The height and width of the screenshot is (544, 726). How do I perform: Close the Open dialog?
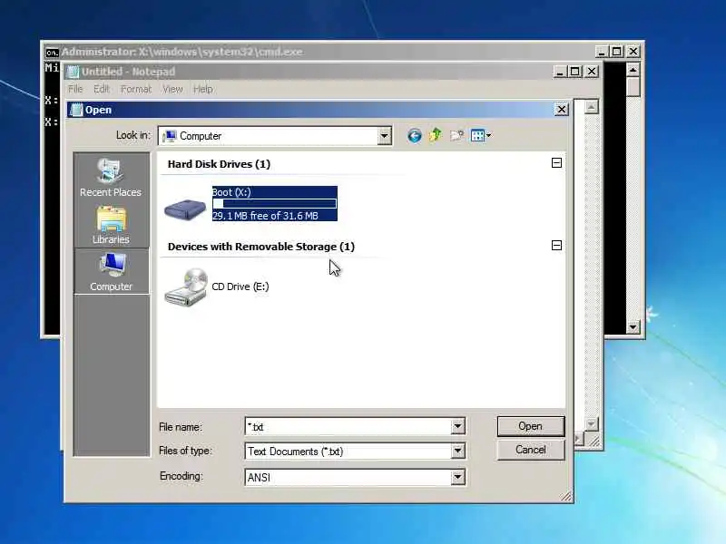tap(561, 110)
